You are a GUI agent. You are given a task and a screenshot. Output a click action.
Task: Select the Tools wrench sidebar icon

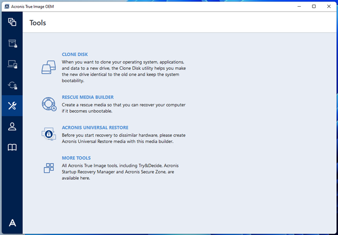pyautogui.click(x=12, y=106)
